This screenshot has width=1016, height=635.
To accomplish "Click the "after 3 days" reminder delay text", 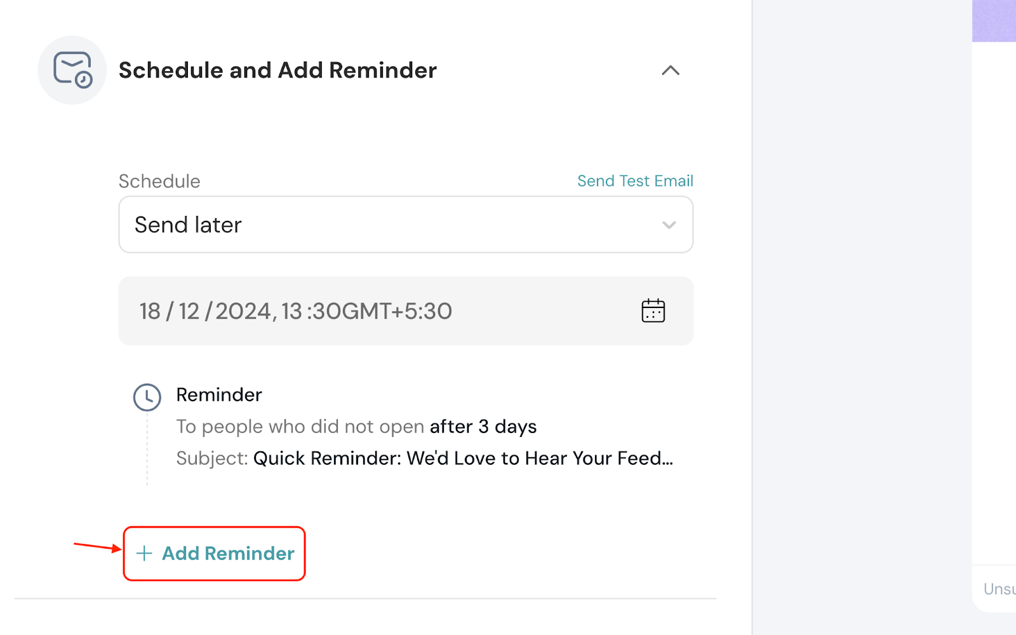I will tap(483, 427).
